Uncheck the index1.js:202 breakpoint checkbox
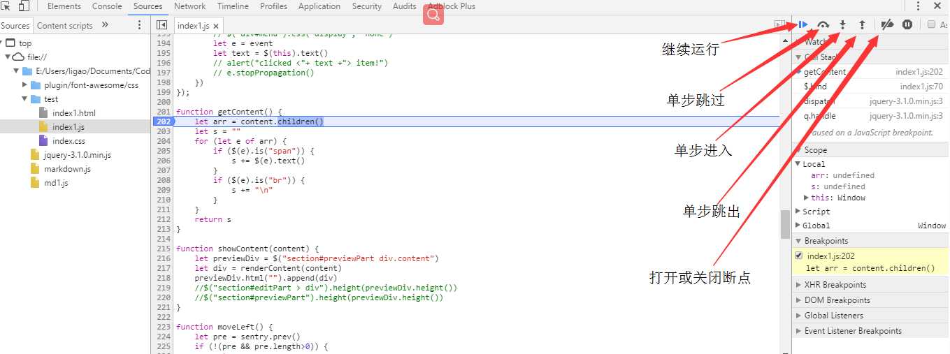The width and height of the screenshot is (950, 354). [799, 256]
